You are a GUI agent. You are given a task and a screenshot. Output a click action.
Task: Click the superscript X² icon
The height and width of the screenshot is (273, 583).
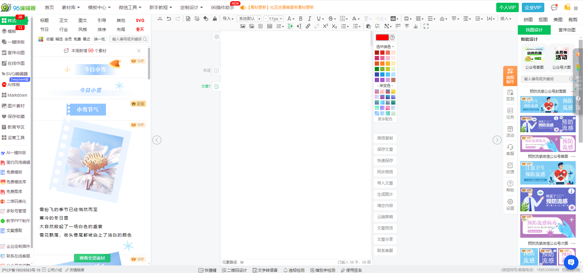pyautogui.click(x=325, y=26)
